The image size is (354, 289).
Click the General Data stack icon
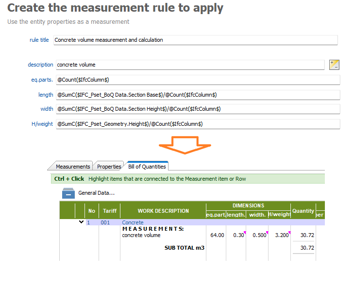pyautogui.click(x=68, y=193)
